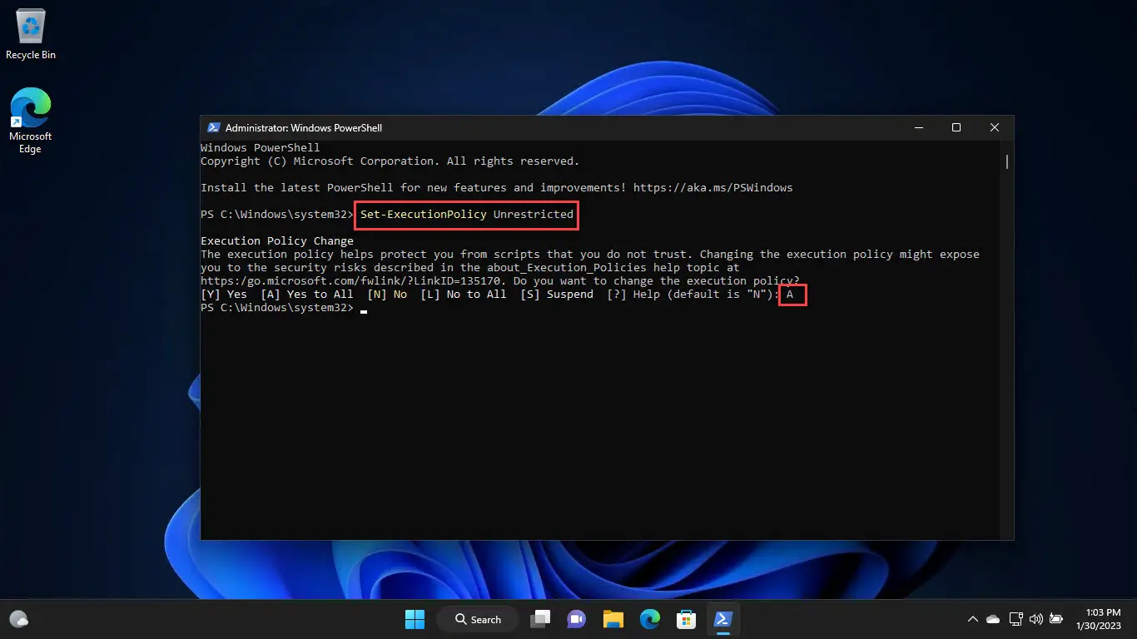Open the taskbar Search box
This screenshot has height=639, width=1137.
click(479, 619)
